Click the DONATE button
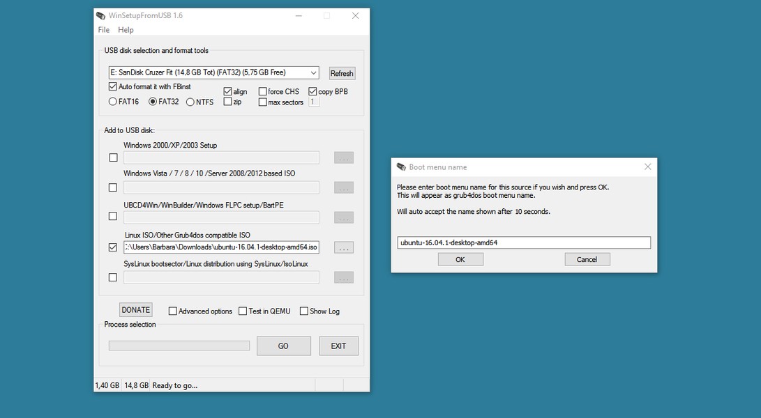 pyautogui.click(x=136, y=310)
